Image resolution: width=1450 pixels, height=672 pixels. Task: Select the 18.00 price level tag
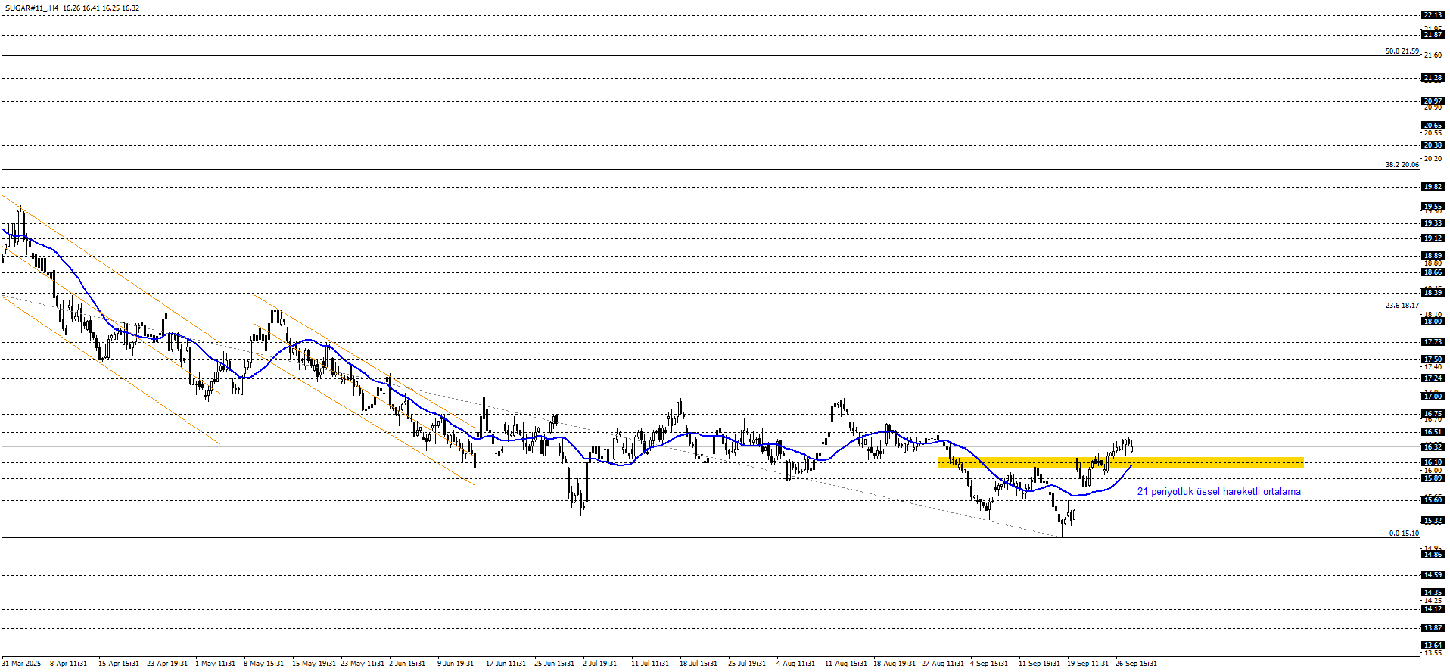point(1433,322)
